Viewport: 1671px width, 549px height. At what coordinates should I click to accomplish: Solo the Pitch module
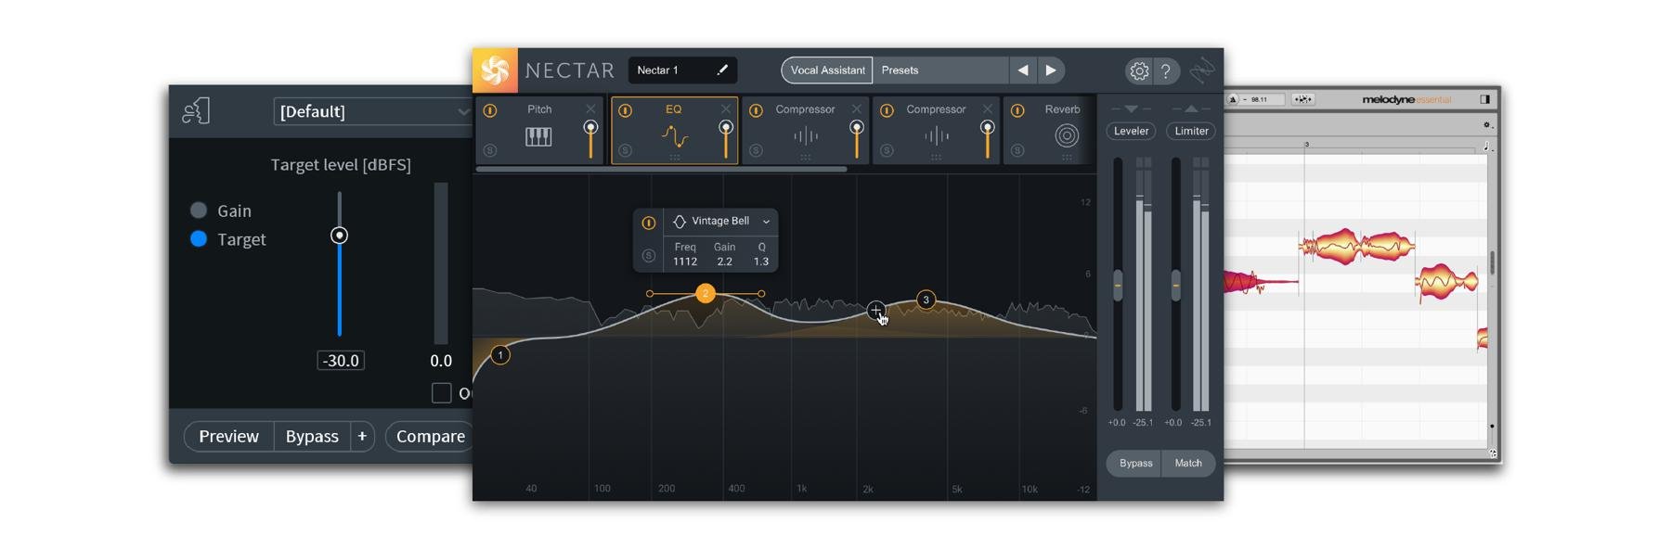[490, 150]
